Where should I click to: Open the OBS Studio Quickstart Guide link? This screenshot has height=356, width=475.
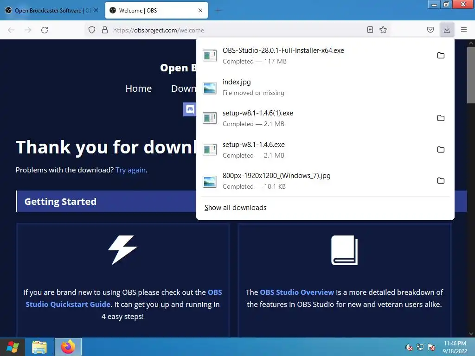point(123,298)
